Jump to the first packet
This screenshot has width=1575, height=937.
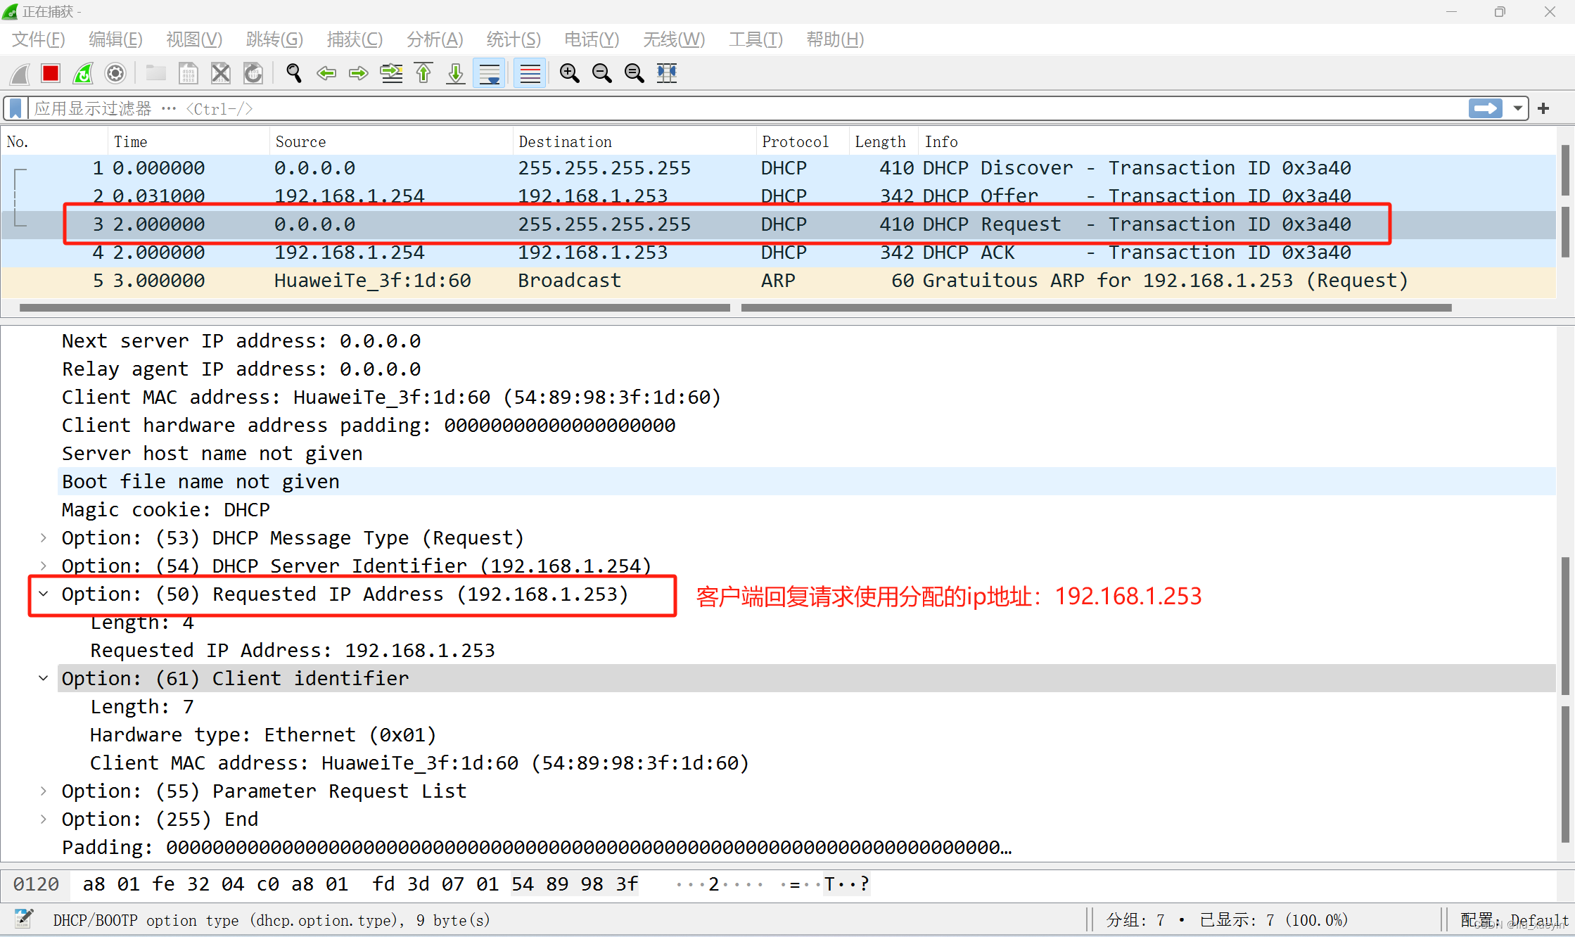[423, 73]
